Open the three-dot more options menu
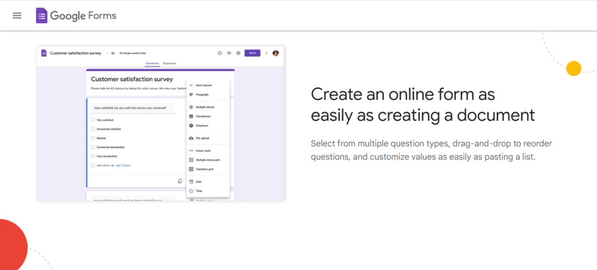Viewport: 597px width, 270px height. pos(266,53)
